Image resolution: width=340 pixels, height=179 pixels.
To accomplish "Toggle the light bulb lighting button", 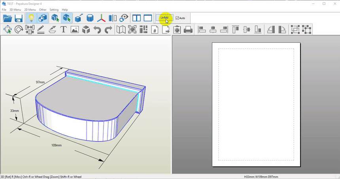I will [x=31, y=18].
